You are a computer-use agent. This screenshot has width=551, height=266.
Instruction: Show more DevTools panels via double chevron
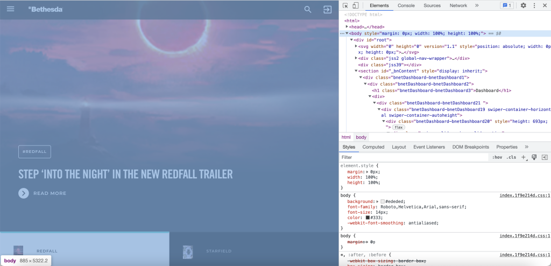pos(477,5)
